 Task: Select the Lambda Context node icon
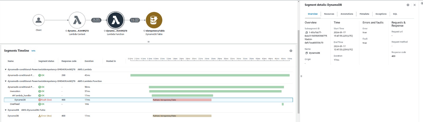pyautogui.click(x=77, y=20)
